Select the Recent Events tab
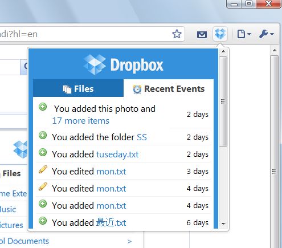 pos(169,88)
